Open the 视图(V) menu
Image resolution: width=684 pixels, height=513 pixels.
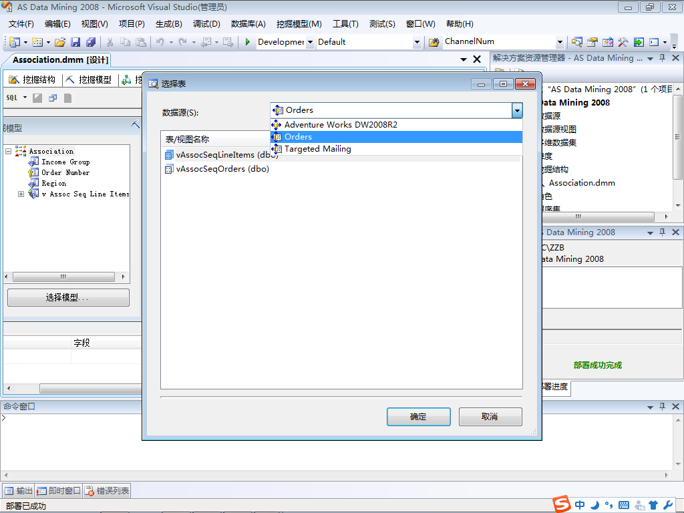94,24
